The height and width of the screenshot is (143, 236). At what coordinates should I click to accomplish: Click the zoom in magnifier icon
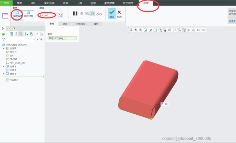pos(136,30)
